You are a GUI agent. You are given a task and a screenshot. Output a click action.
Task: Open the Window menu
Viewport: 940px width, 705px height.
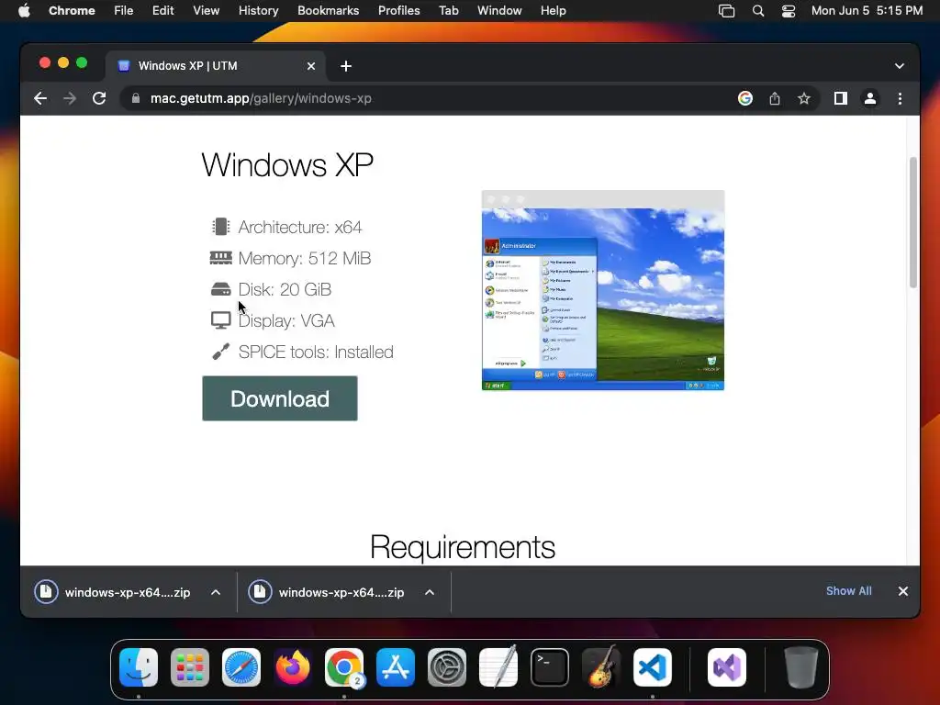click(x=499, y=11)
